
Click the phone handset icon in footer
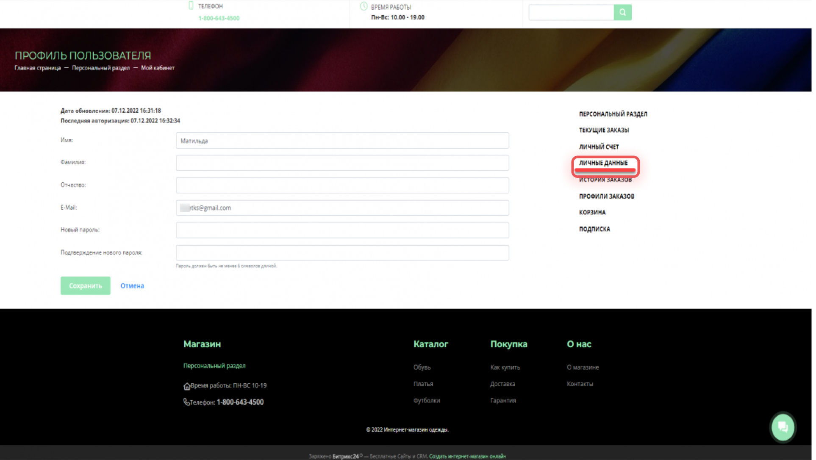(x=187, y=402)
